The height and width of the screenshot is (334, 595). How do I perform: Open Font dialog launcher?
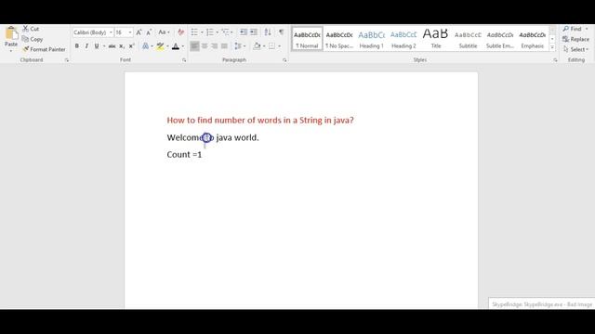(x=184, y=59)
